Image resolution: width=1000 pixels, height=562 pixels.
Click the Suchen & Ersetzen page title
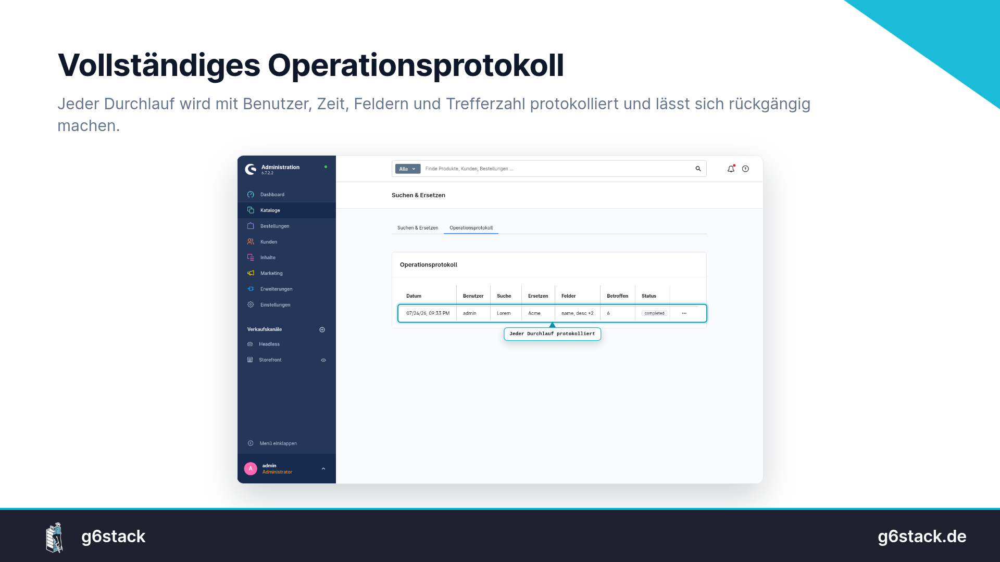(418, 195)
